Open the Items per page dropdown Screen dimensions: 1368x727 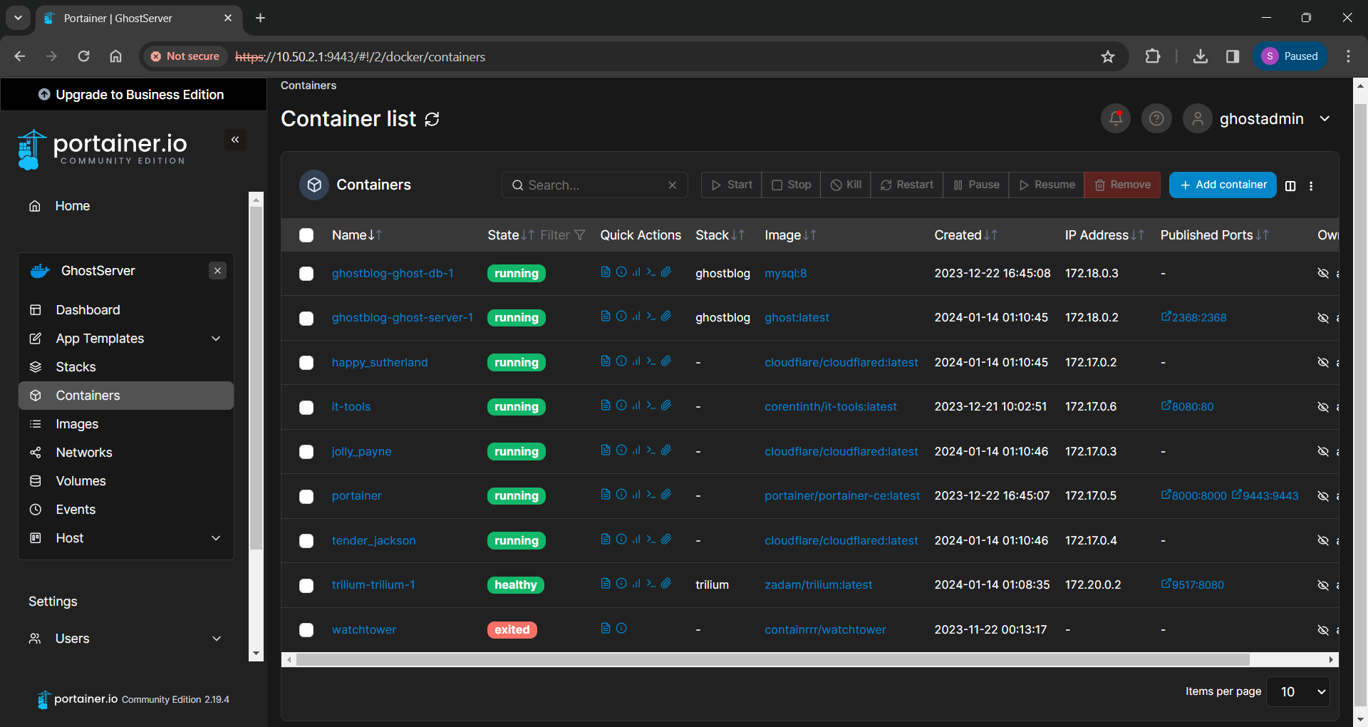pyautogui.click(x=1298, y=691)
